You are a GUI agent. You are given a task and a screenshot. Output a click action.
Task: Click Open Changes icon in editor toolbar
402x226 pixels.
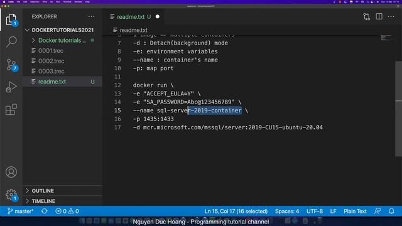point(367,17)
